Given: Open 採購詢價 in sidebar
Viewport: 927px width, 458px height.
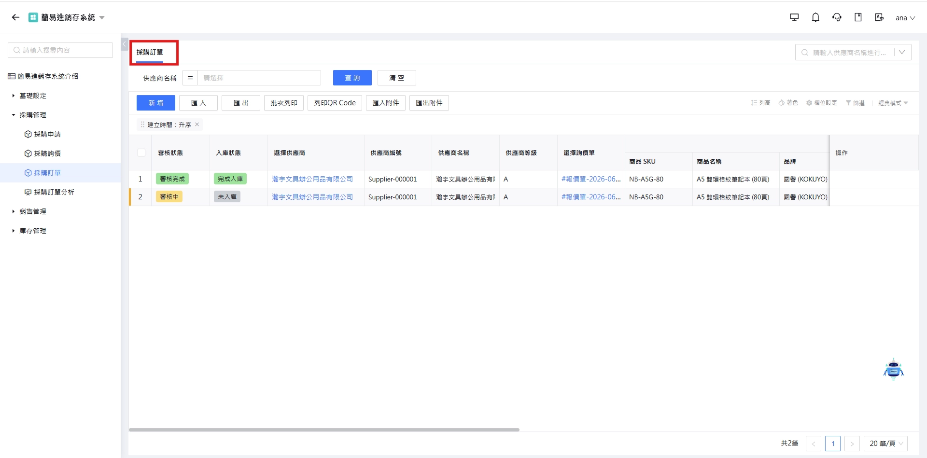Looking at the screenshot, I should point(47,153).
